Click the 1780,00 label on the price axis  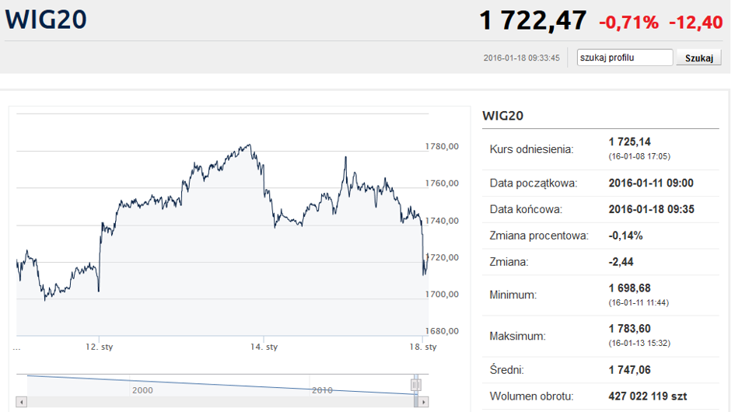click(442, 146)
